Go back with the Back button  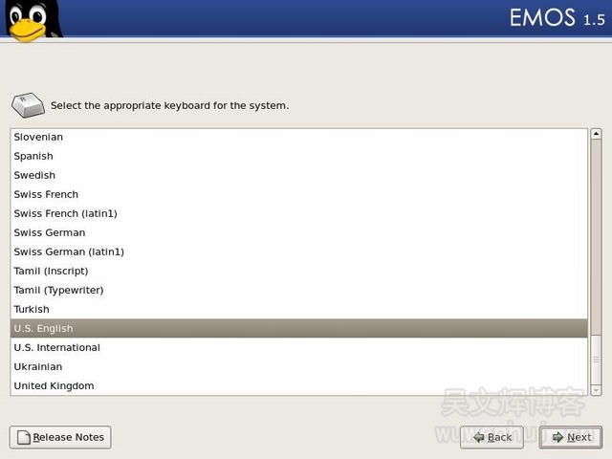492,437
